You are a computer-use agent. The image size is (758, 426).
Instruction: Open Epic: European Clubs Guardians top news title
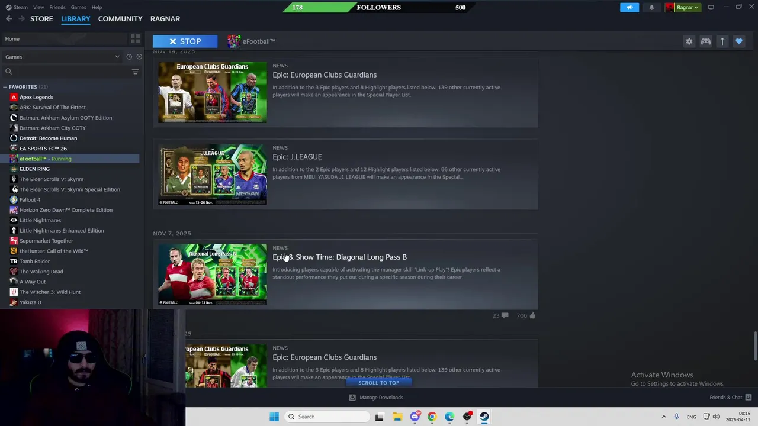tap(325, 75)
